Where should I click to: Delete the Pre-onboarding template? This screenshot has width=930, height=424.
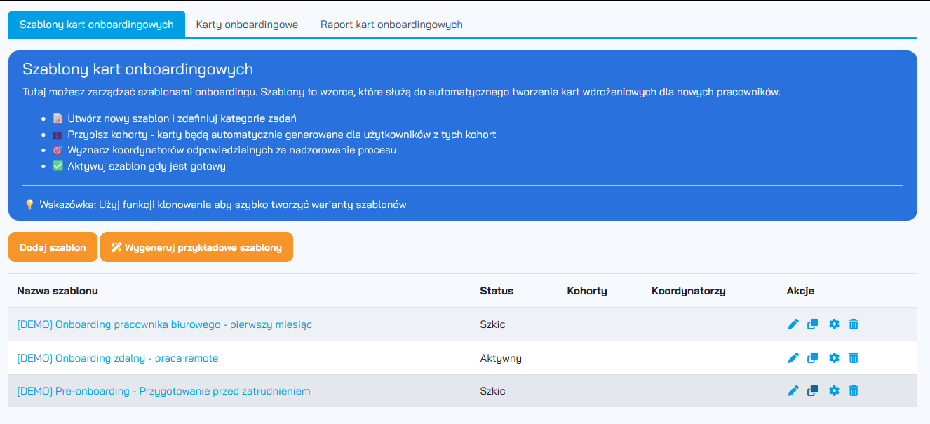point(854,391)
